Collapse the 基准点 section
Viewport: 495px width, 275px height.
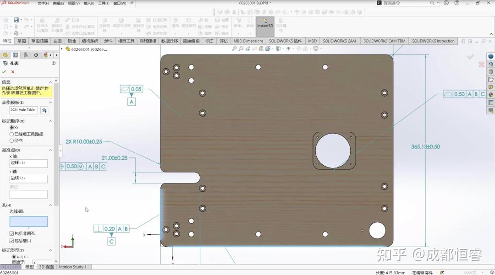click(x=50, y=150)
